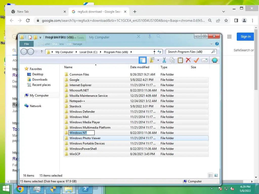Click the Share icon in Chrome address bar

click(218, 20)
